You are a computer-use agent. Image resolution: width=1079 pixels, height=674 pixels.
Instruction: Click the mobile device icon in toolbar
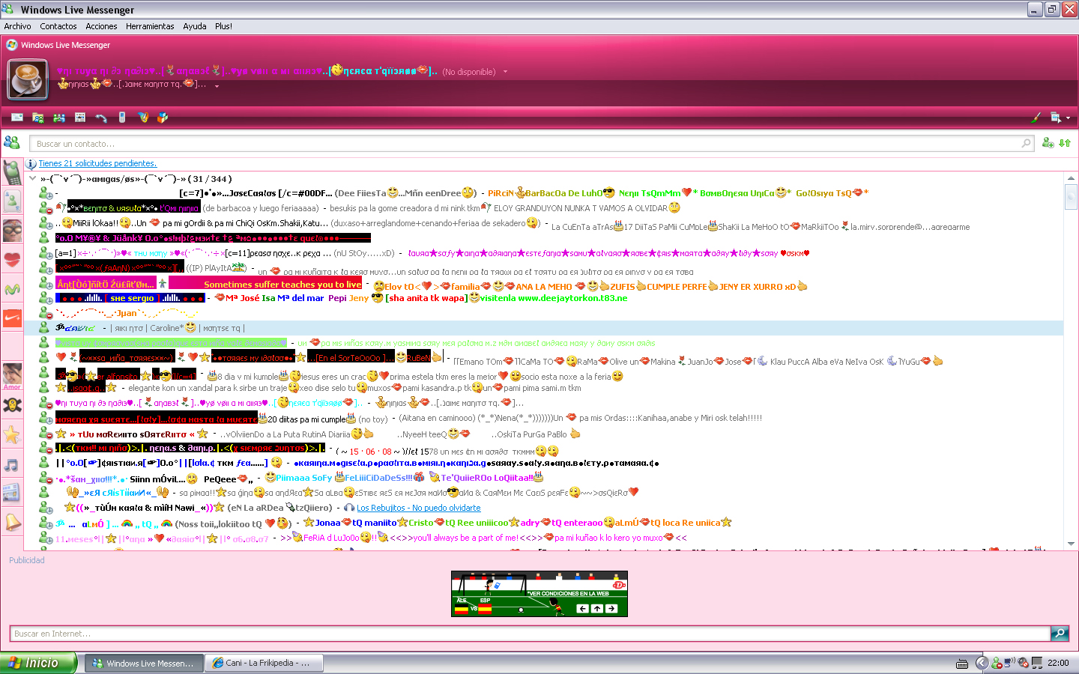pyautogui.click(x=122, y=118)
